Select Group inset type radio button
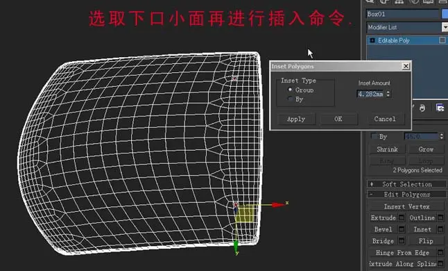 point(290,90)
